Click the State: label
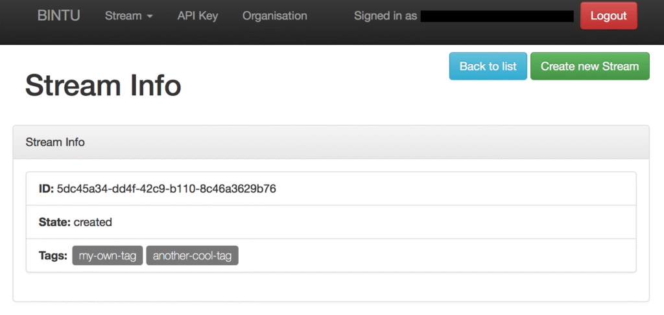Screen dimensions: 664x315 click(54, 222)
